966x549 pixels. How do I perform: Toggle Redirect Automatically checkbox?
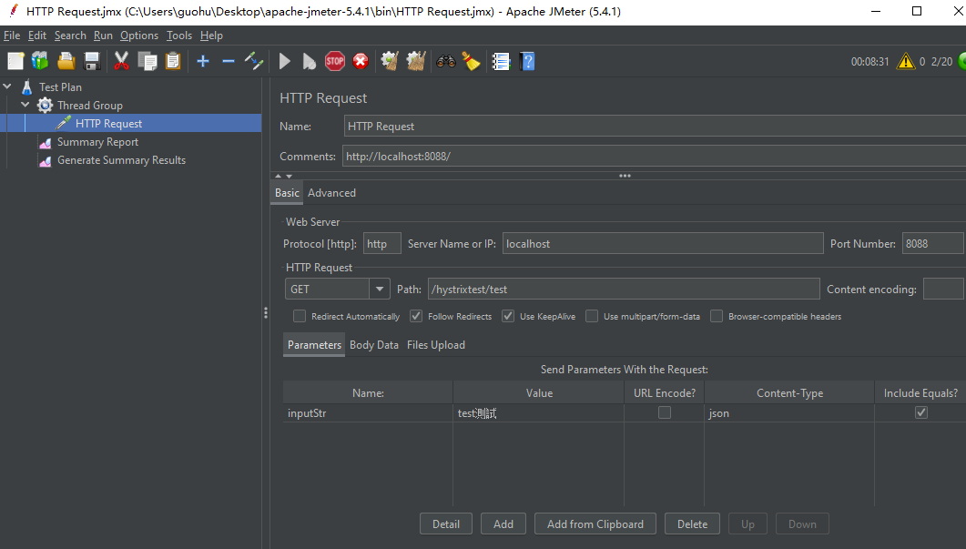point(300,316)
